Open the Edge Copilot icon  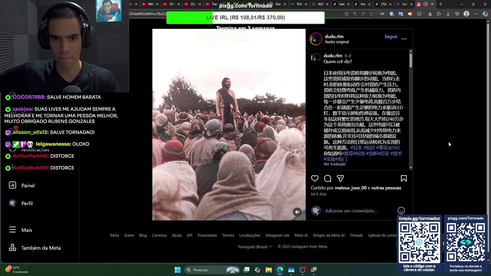pyautogui.click(x=485, y=14)
